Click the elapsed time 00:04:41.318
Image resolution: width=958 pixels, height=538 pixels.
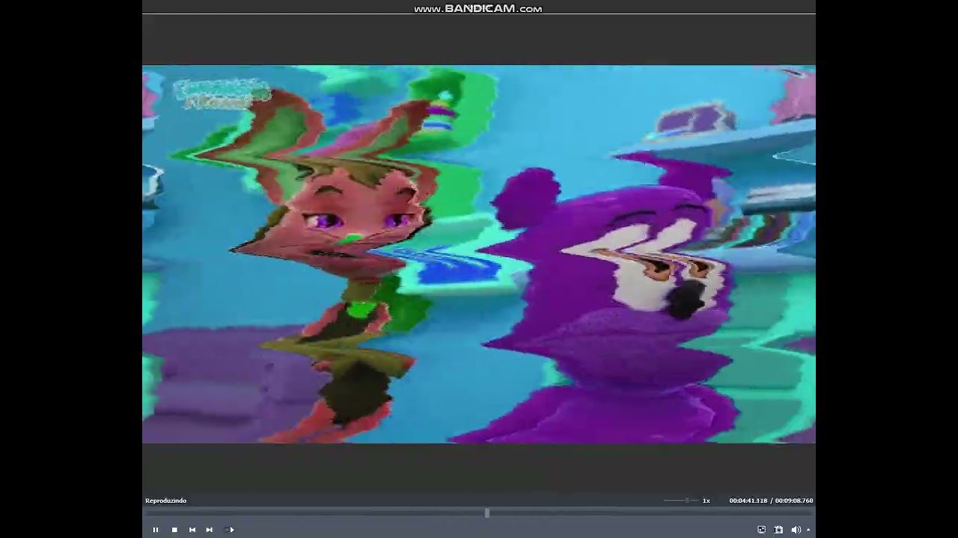click(x=748, y=501)
